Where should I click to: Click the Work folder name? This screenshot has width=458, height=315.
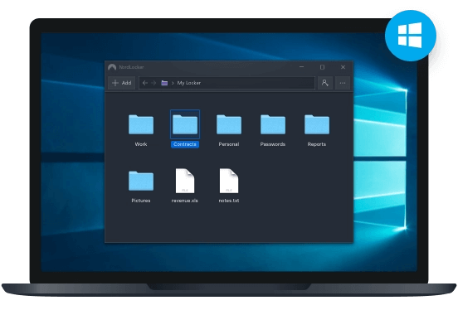pos(141,144)
